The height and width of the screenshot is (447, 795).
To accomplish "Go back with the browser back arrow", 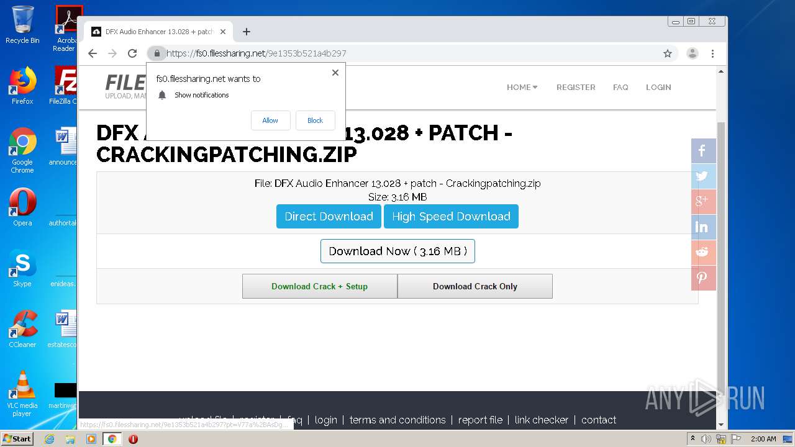I will tap(93, 53).
